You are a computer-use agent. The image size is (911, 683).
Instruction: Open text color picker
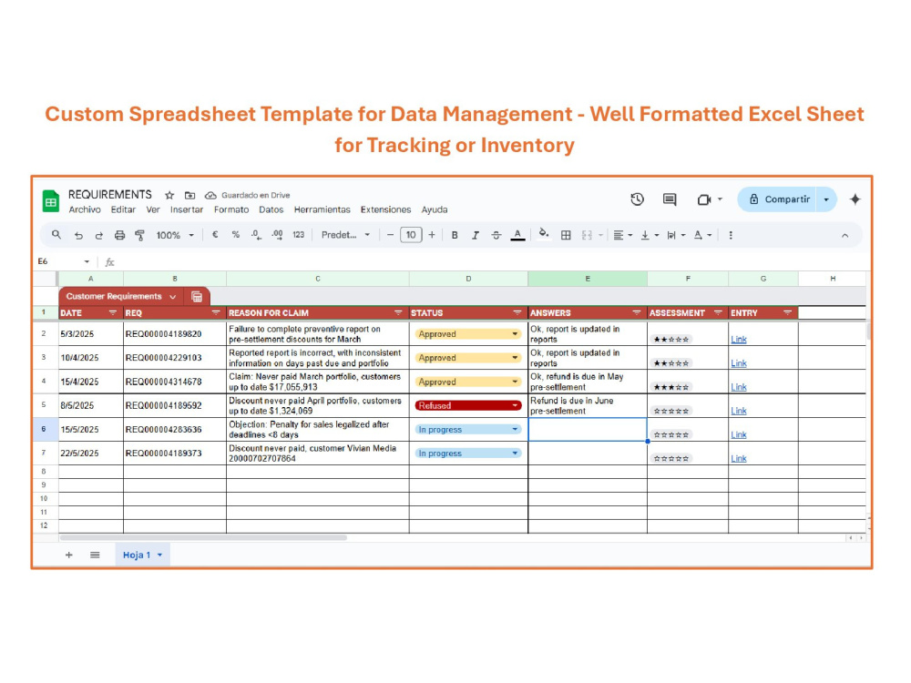[517, 235]
